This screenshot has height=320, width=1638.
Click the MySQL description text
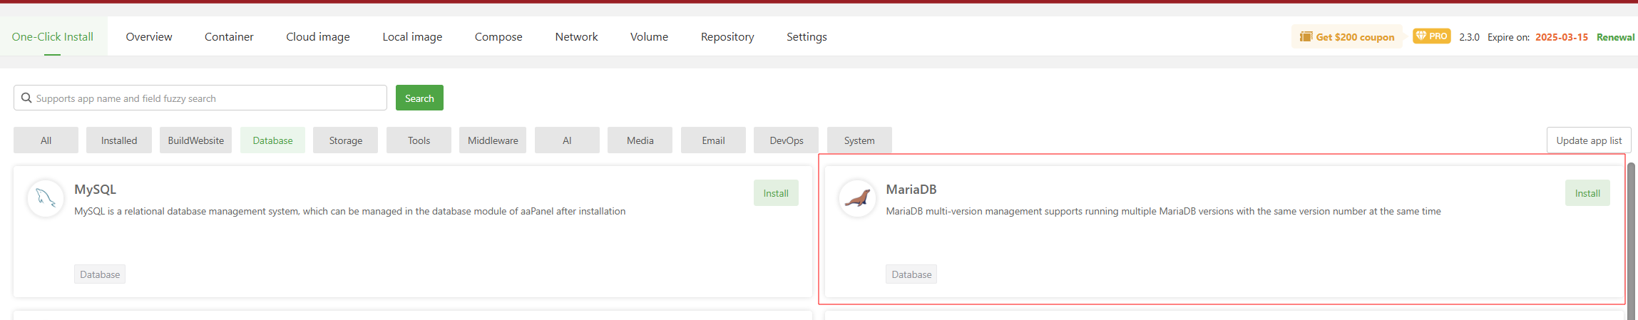tap(350, 211)
